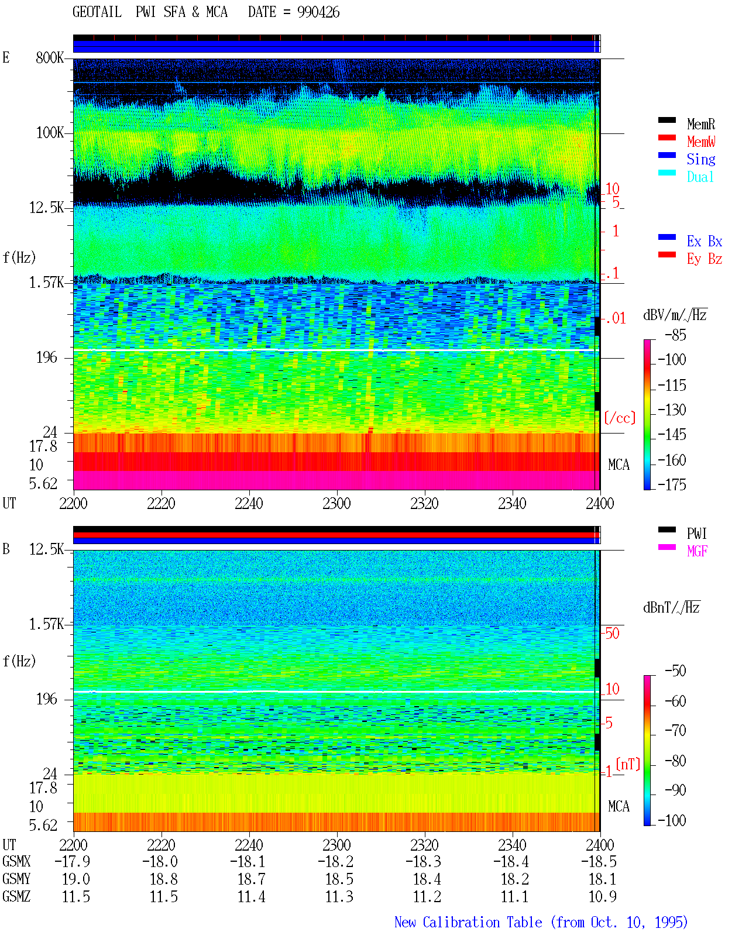749x932 pixels.
Task: Click the 12.5K label of the B panel
Action: (x=47, y=549)
